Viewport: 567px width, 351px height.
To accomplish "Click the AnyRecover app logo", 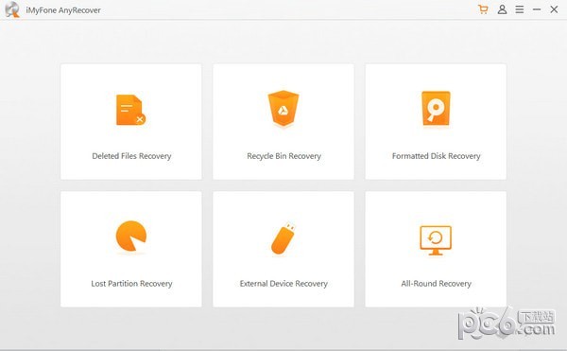I will 12,9.
